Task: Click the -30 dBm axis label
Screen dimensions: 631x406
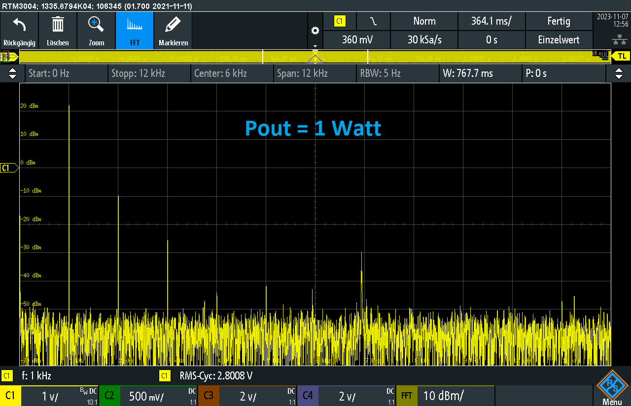Action: pyautogui.click(x=31, y=247)
